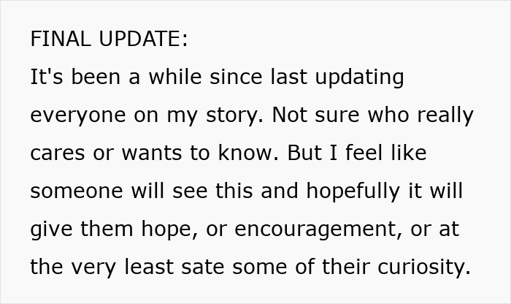The height and width of the screenshot is (304, 511).
Task: Click the word "encouragement"
Action: click(326, 229)
